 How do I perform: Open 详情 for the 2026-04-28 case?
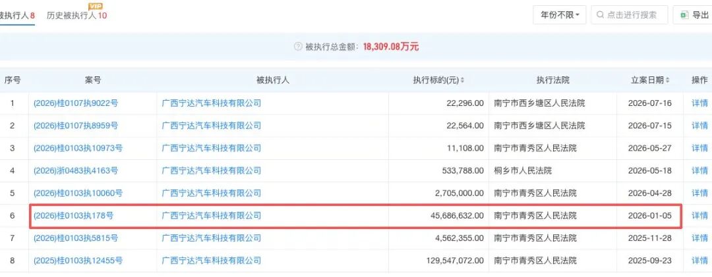pos(699,193)
